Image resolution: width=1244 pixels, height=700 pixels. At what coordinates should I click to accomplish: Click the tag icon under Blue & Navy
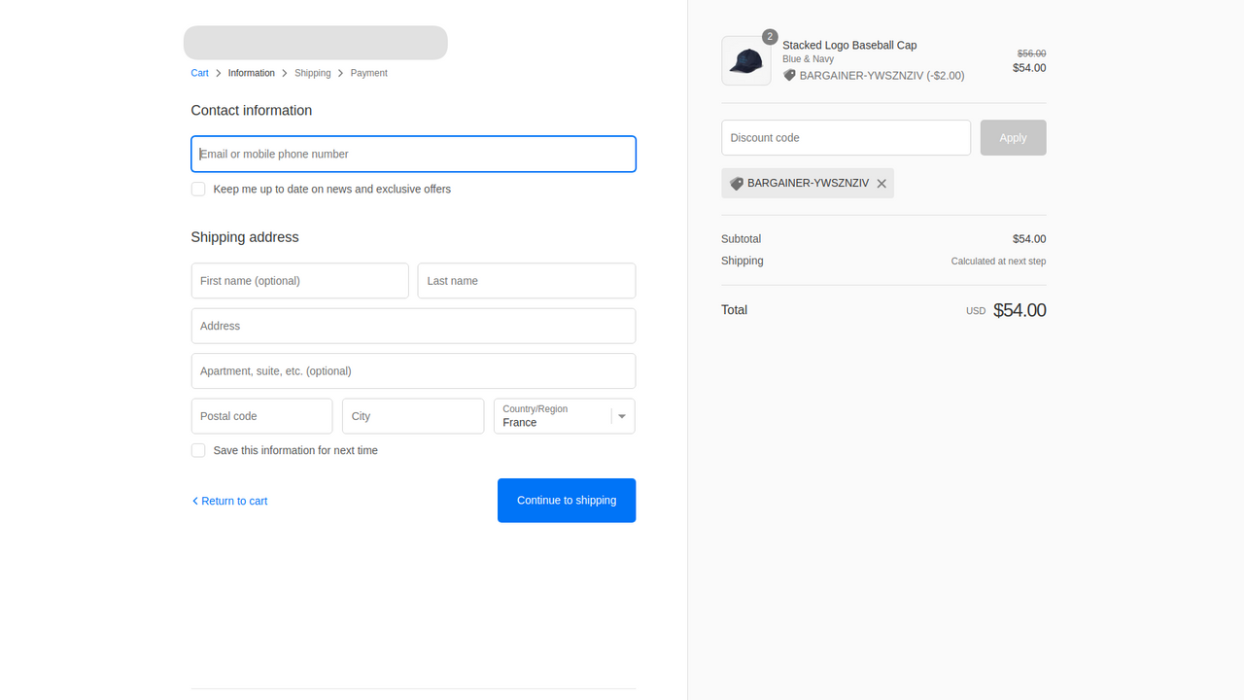789,76
